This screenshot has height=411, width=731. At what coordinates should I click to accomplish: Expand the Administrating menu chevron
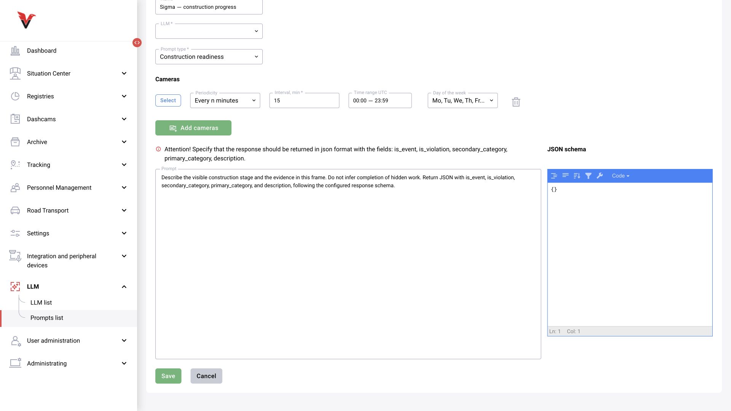click(124, 363)
